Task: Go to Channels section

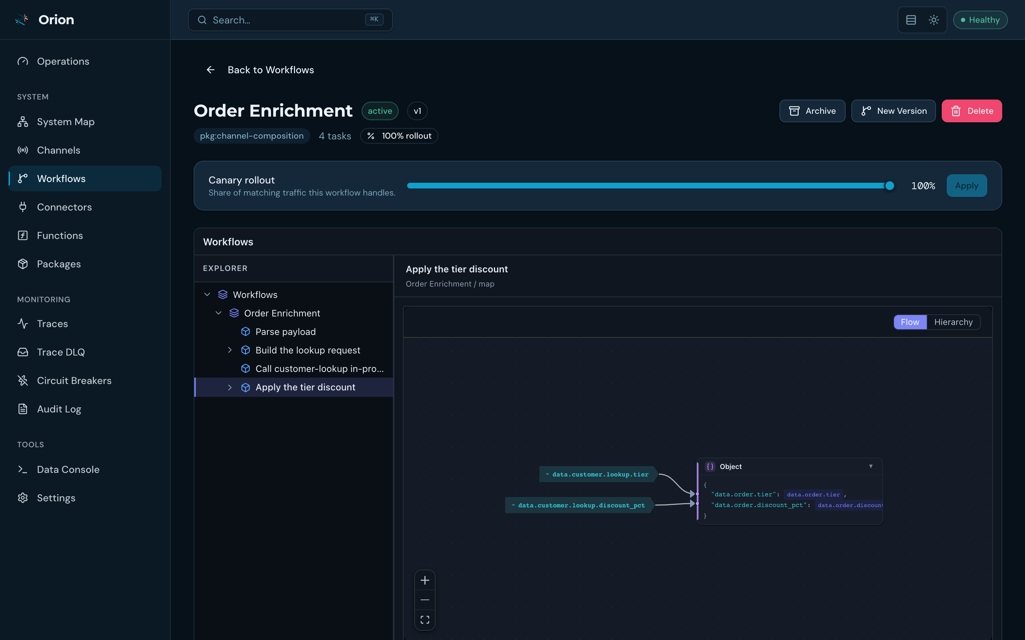Action: [85, 150]
